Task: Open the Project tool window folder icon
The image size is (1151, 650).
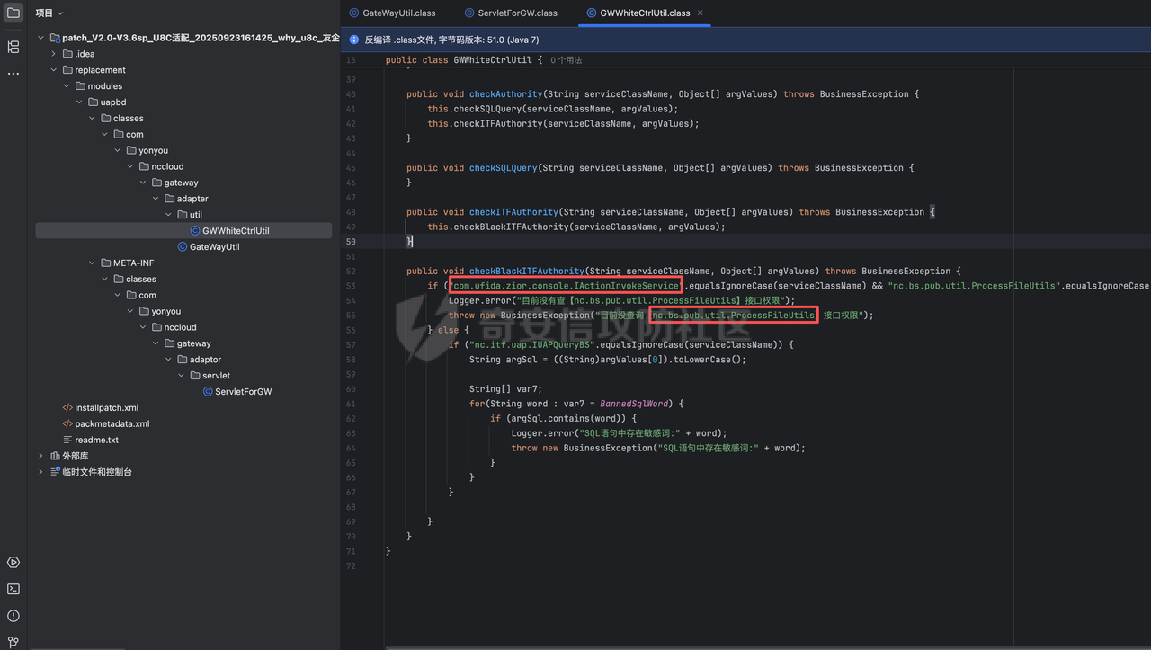Action: [13, 13]
